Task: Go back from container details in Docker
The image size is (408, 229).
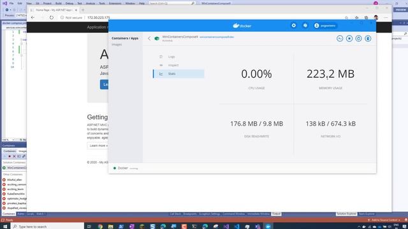Action: point(149,38)
